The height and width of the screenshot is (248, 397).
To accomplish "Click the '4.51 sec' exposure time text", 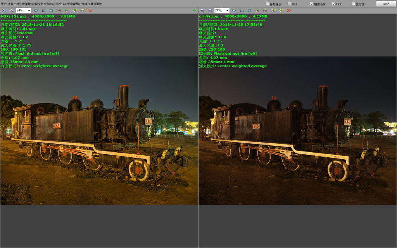I will [28, 29].
